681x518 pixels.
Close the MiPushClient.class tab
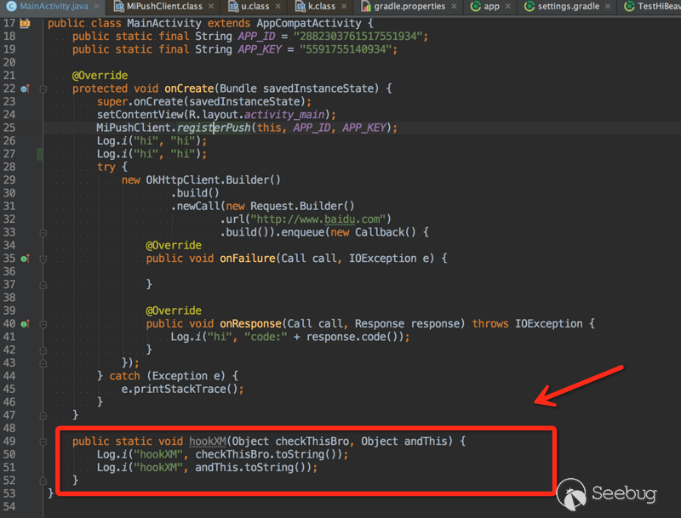click(211, 7)
